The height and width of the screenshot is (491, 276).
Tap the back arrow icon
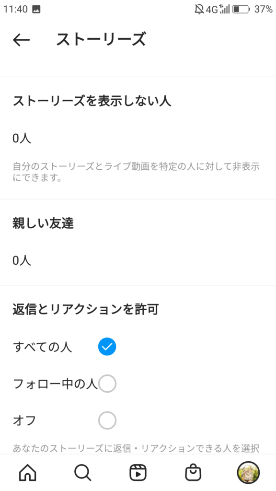tap(21, 40)
